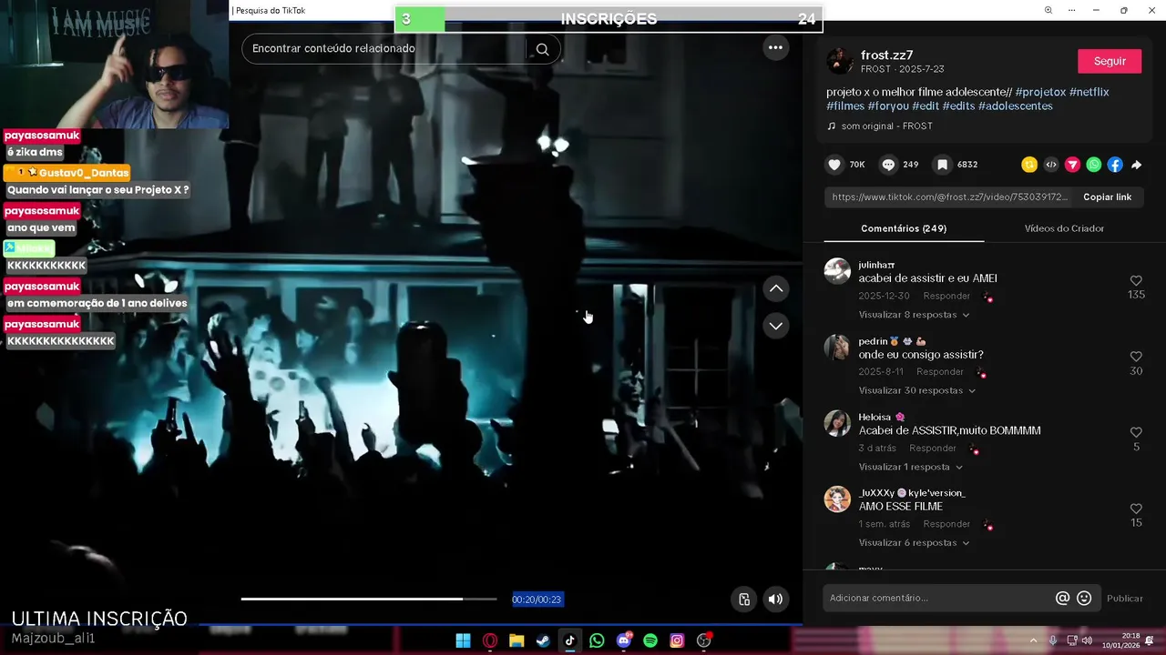1166x655 pixels.
Task: Toggle auto-scroll icon beside the volume button
Action: [x=744, y=599]
